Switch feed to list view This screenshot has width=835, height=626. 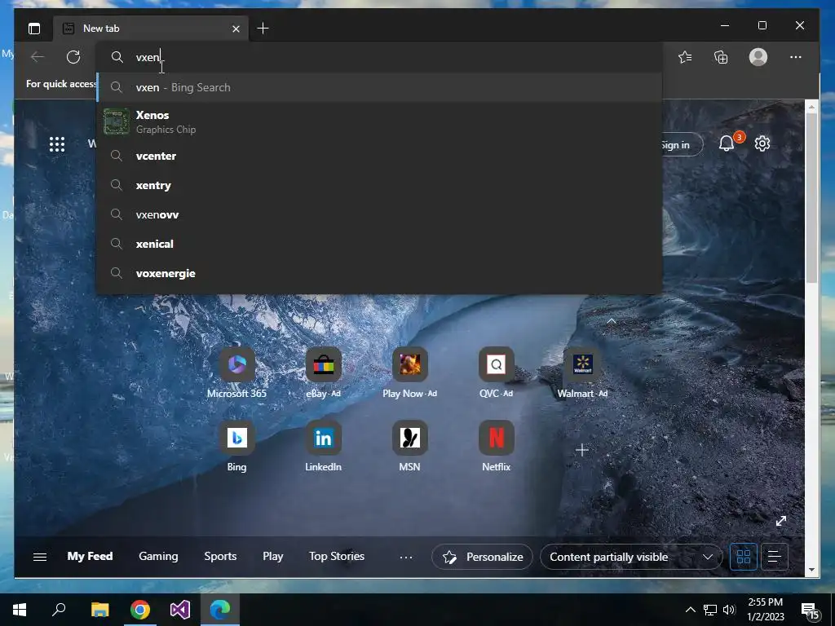click(775, 557)
